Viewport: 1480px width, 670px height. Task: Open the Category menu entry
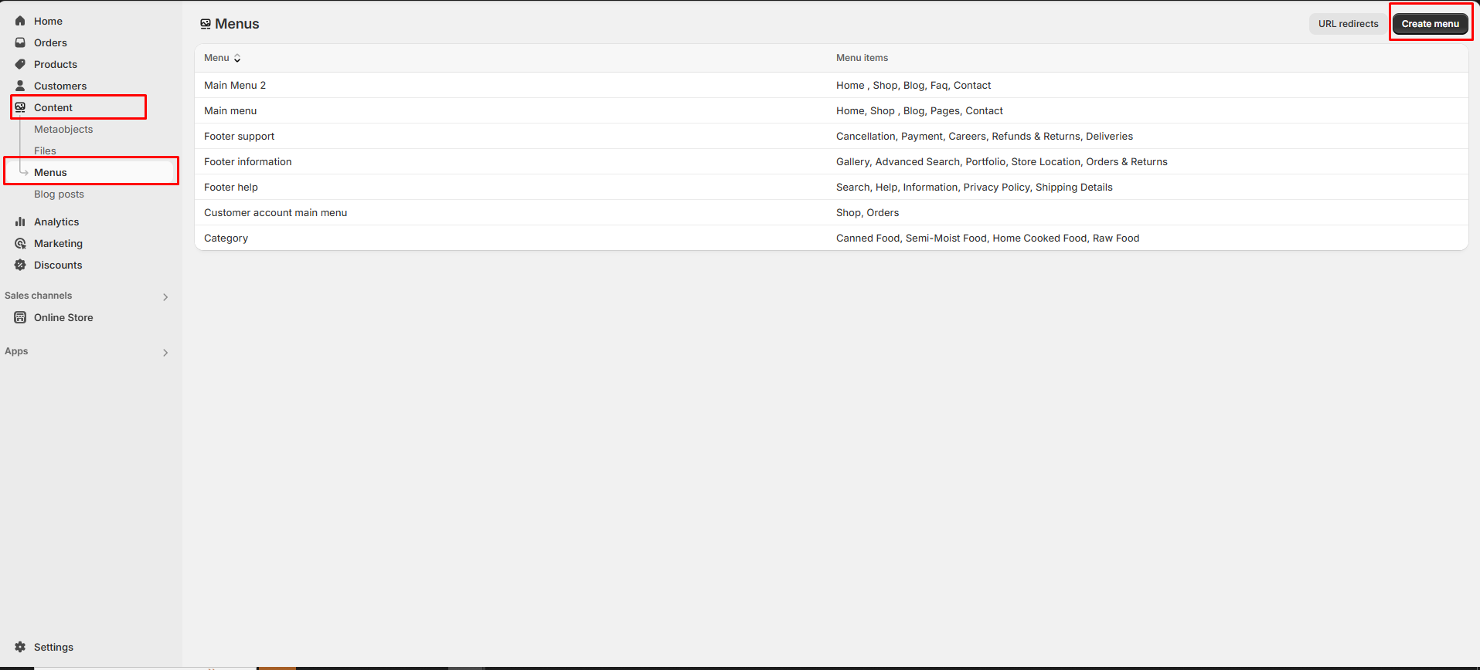pos(226,239)
